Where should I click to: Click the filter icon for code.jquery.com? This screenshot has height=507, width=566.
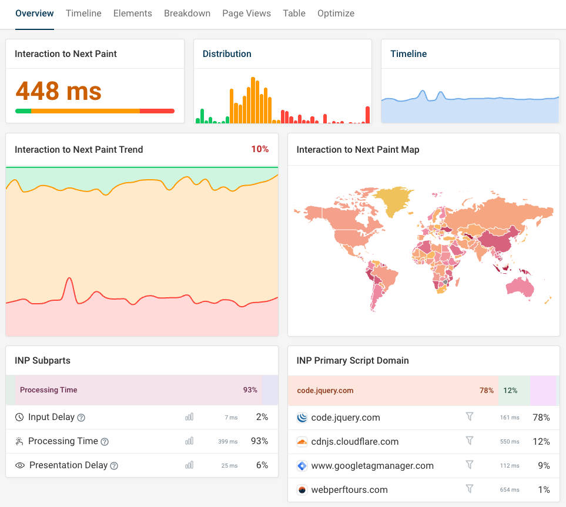(470, 417)
